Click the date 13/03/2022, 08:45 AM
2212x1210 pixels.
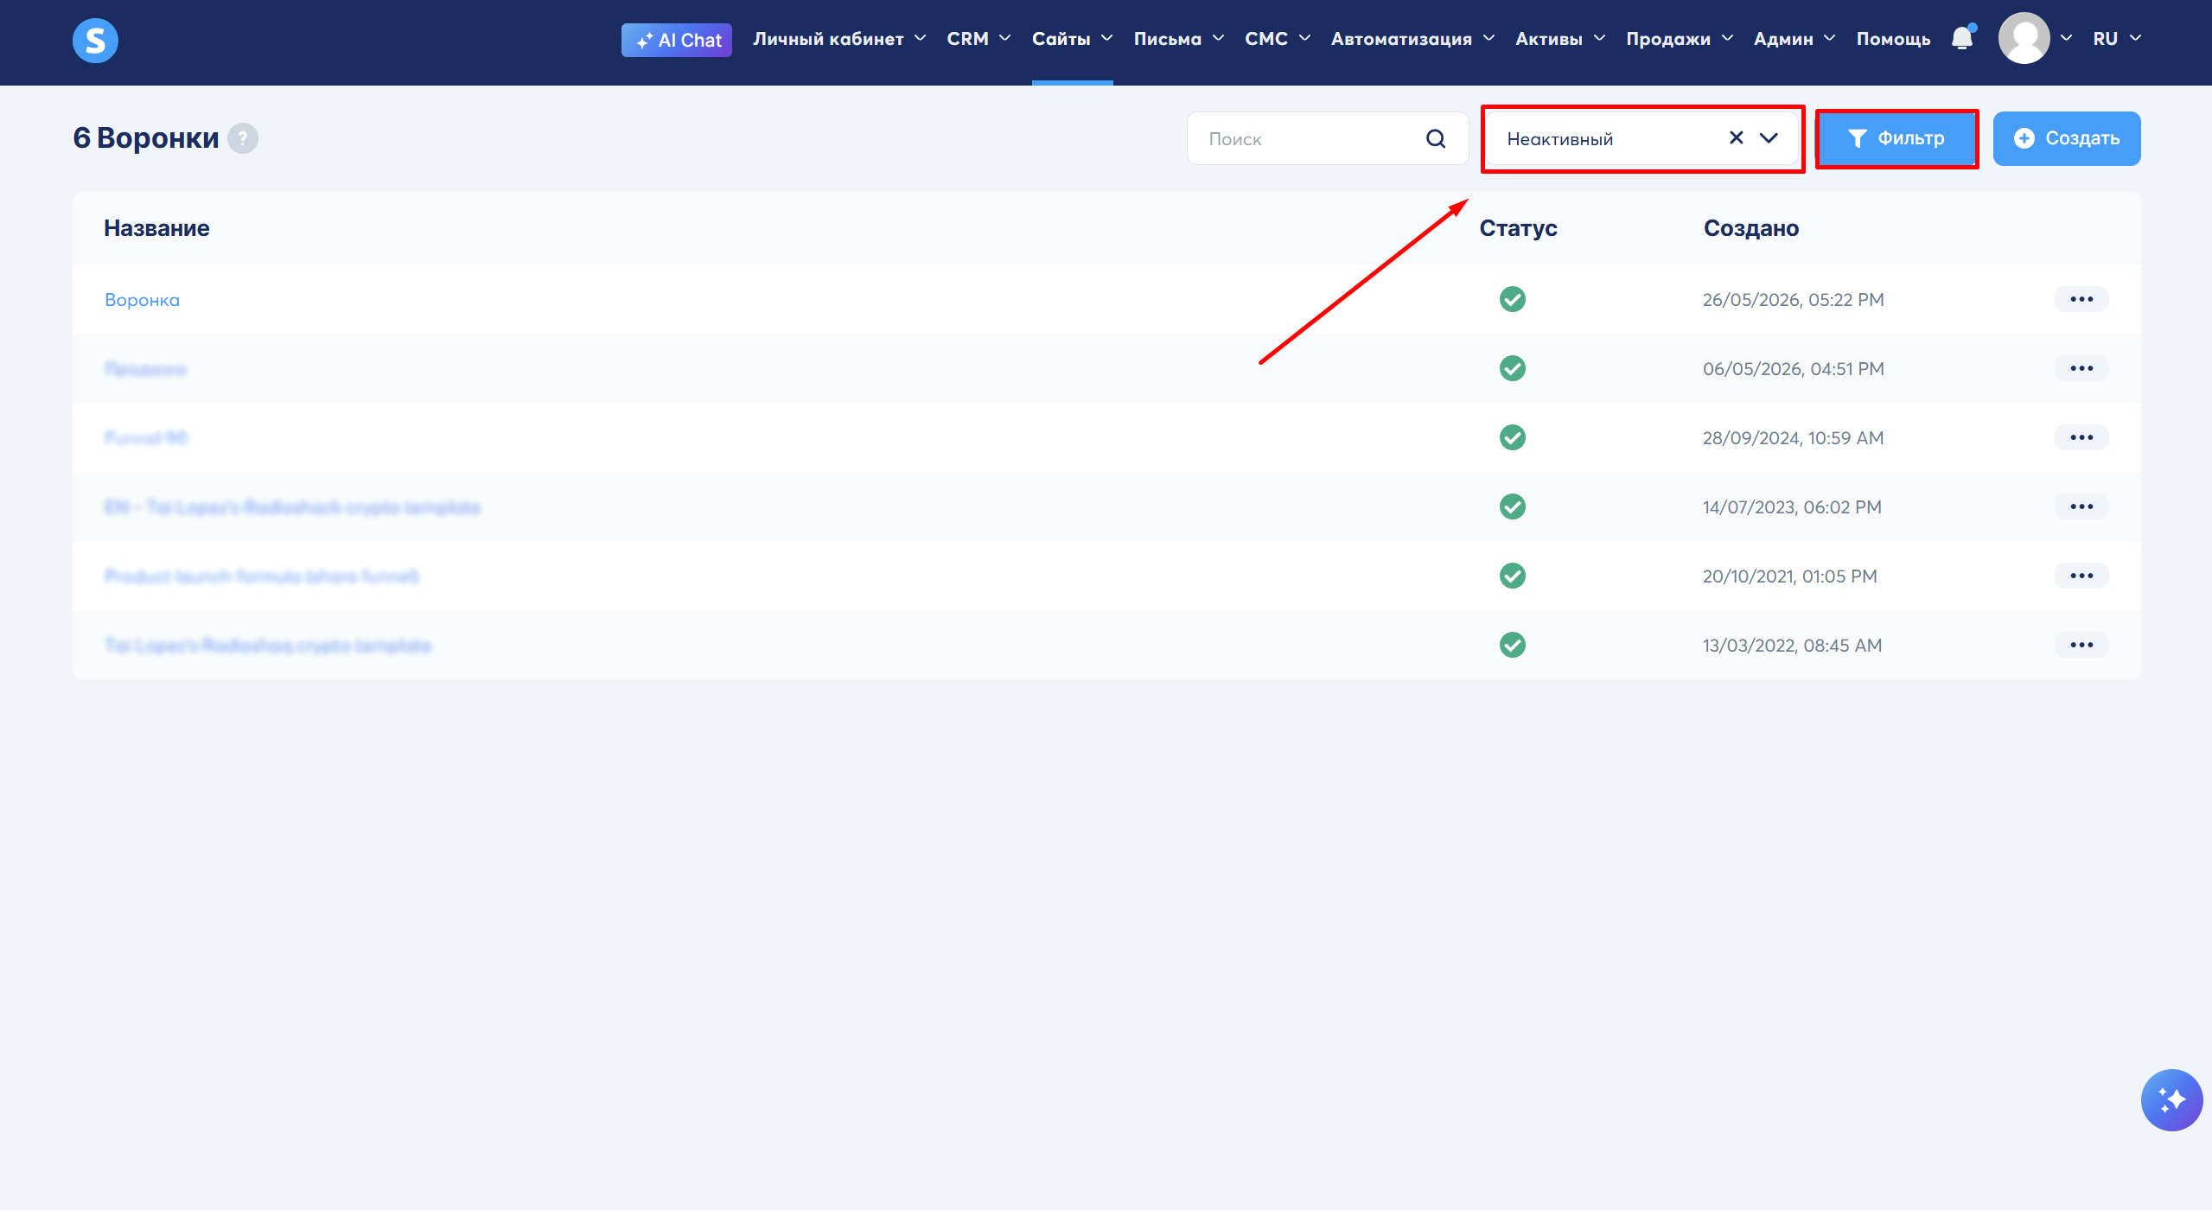pyautogui.click(x=1792, y=646)
